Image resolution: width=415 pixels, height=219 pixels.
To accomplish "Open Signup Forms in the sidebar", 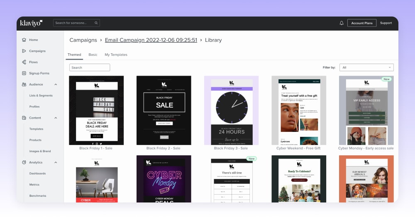I will coord(39,73).
